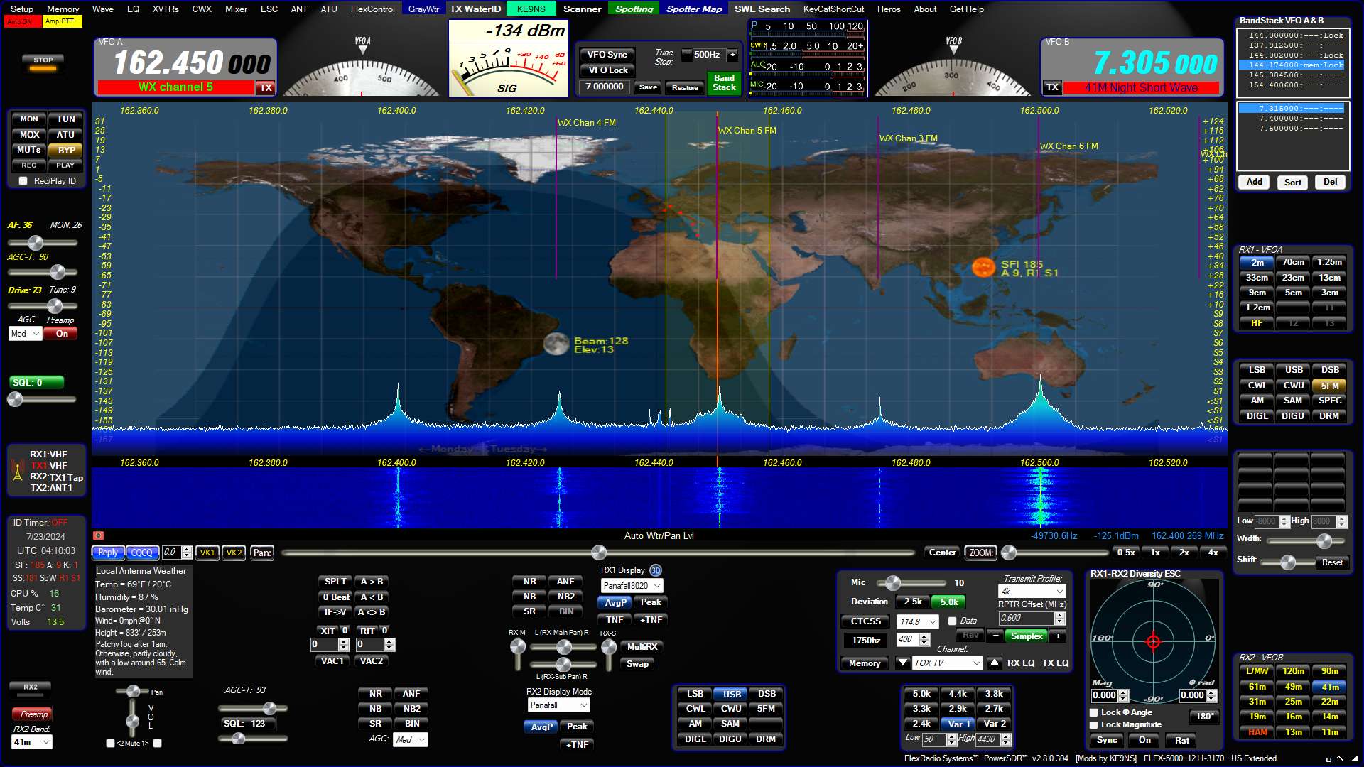Click the Amp PTT indicator

pos(61,22)
